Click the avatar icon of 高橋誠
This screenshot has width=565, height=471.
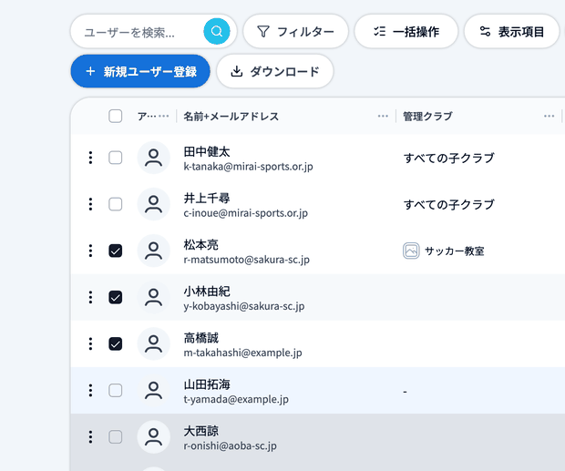pyautogui.click(x=153, y=343)
